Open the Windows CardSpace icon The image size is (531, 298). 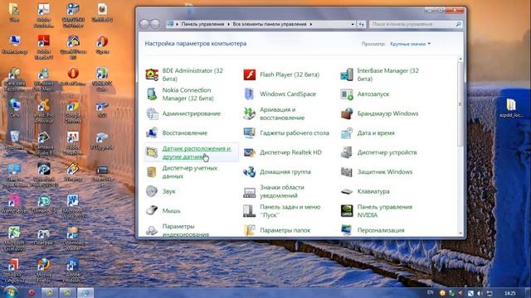250,94
